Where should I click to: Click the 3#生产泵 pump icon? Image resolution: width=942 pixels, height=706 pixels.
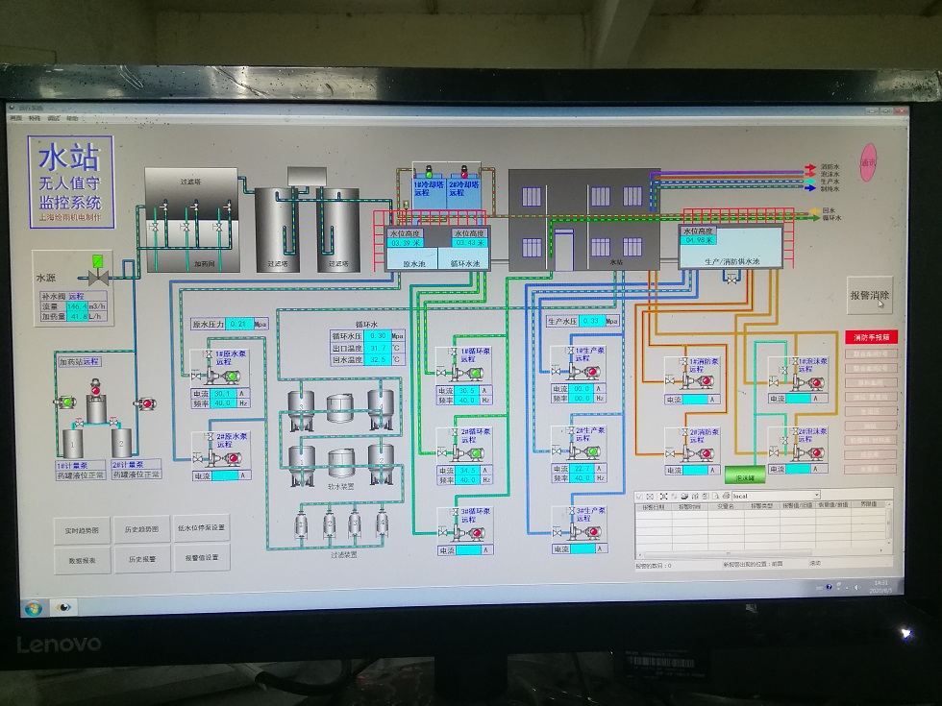coord(584,531)
